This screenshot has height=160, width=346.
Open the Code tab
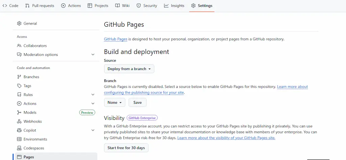[10, 6]
